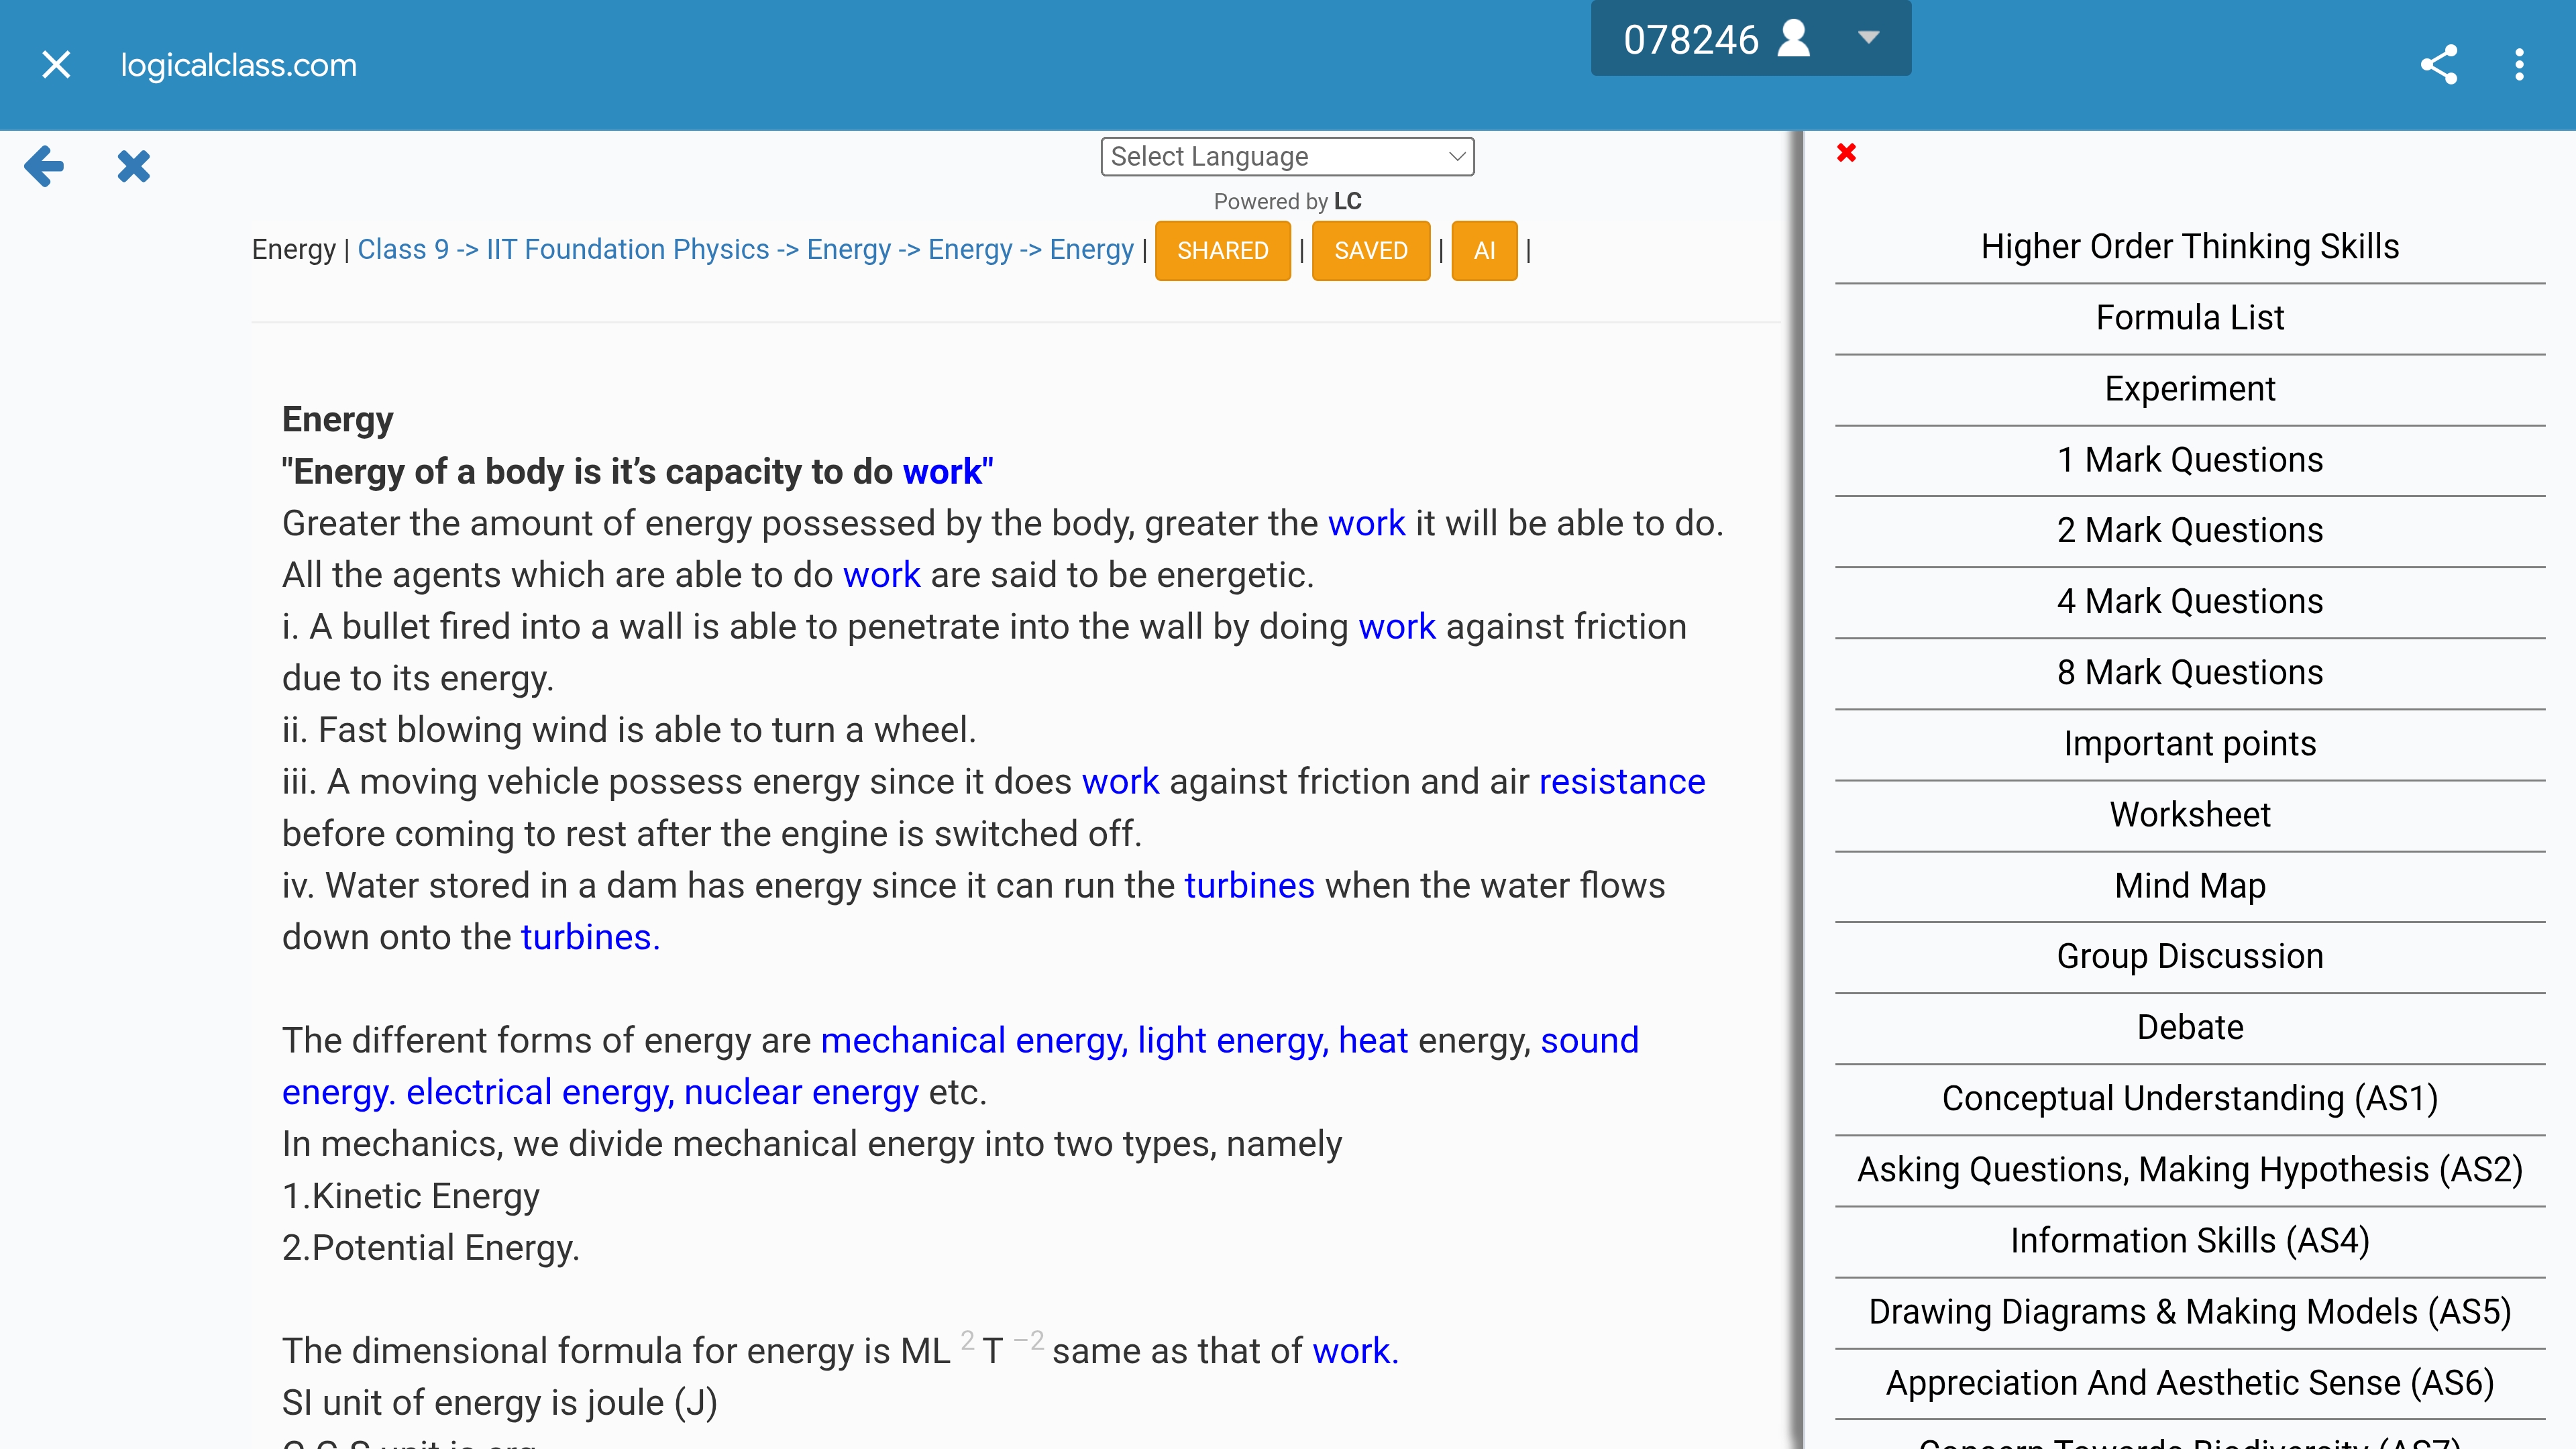Click the blue back arrow icon
Viewport: 2576px width, 1449px height.
(x=44, y=166)
